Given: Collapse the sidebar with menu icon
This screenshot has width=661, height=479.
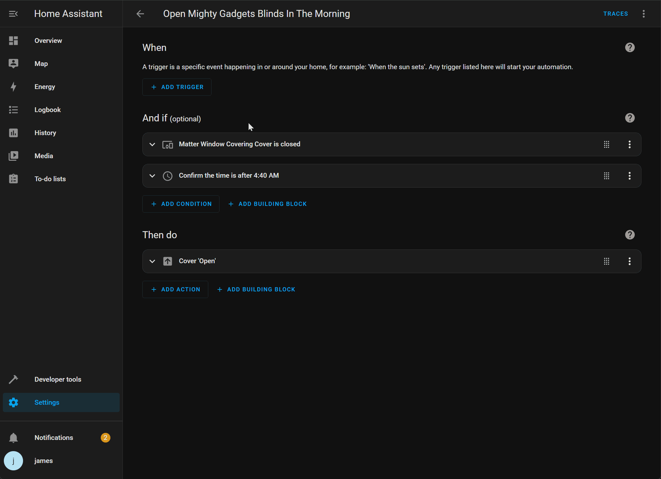Looking at the screenshot, I should pyautogui.click(x=13, y=14).
